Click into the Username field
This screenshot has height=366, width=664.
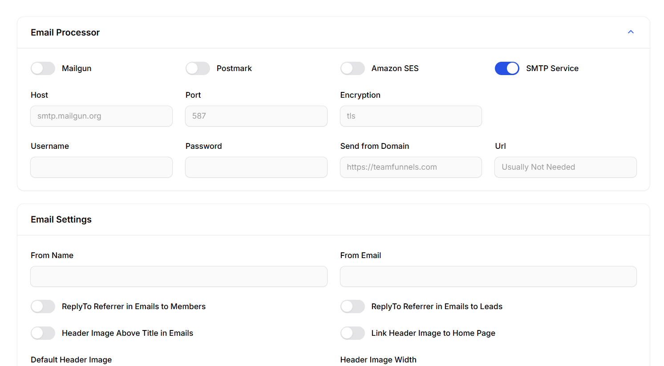point(101,167)
